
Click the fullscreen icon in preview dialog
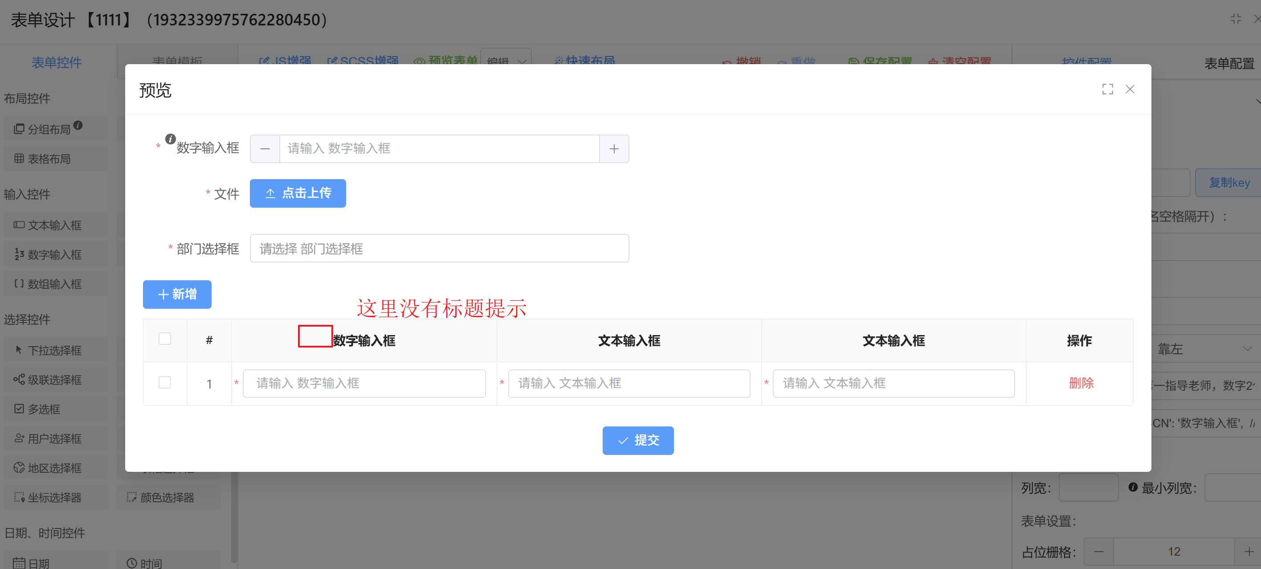[x=1107, y=89]
